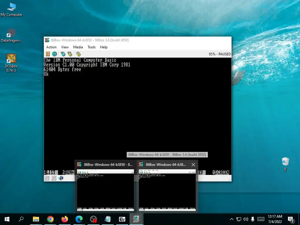Open the notification center icon
This screenshot has height=225, width=300.
click(291, 219)
